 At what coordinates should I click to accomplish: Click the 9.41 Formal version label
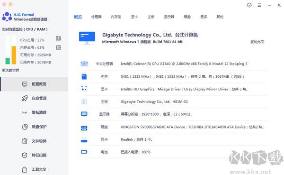point(24,15)
